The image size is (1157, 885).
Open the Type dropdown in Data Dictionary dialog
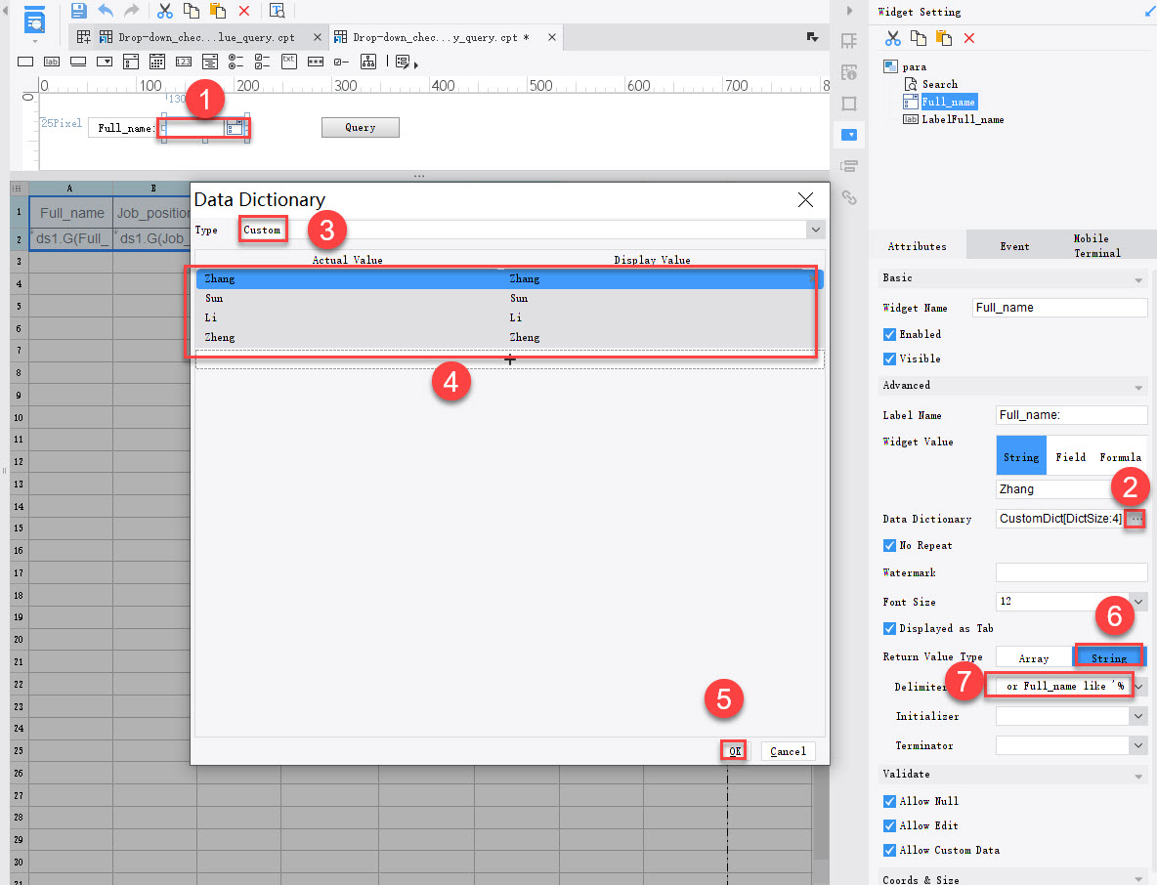pyautogui.click(x=816, y=229)
